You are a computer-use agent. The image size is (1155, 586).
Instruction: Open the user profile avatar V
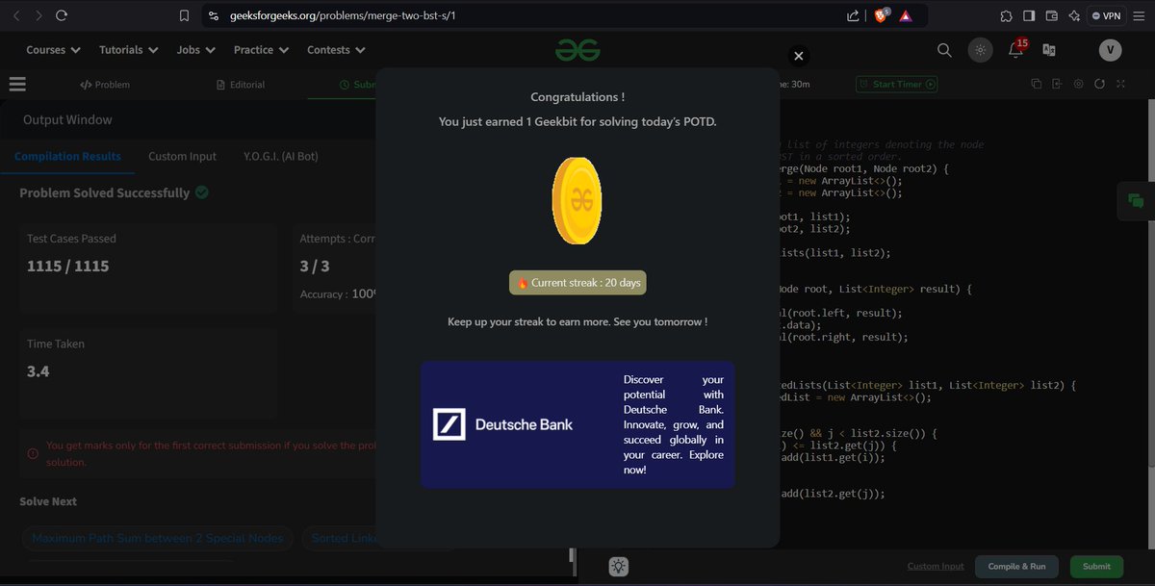click(x=1110, y=50)
